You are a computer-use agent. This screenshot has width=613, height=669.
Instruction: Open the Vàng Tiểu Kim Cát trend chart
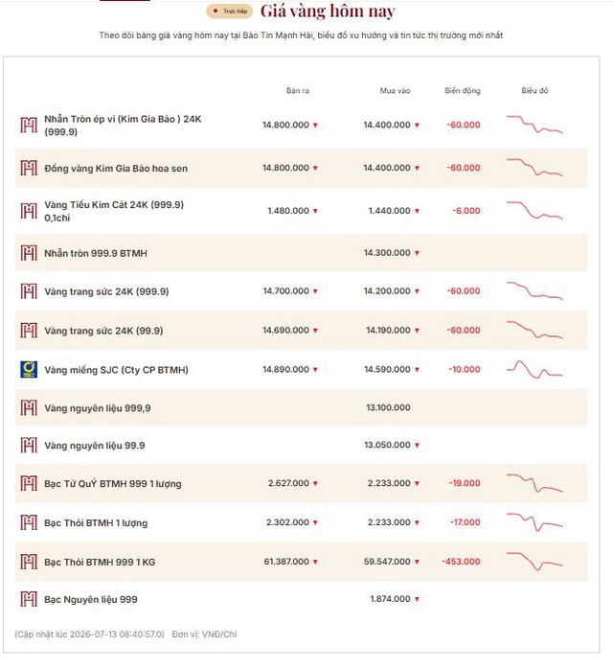[x=534, y=210]
